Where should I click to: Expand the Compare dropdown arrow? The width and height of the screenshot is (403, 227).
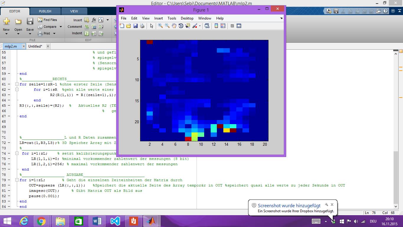[x=61, y=27]
